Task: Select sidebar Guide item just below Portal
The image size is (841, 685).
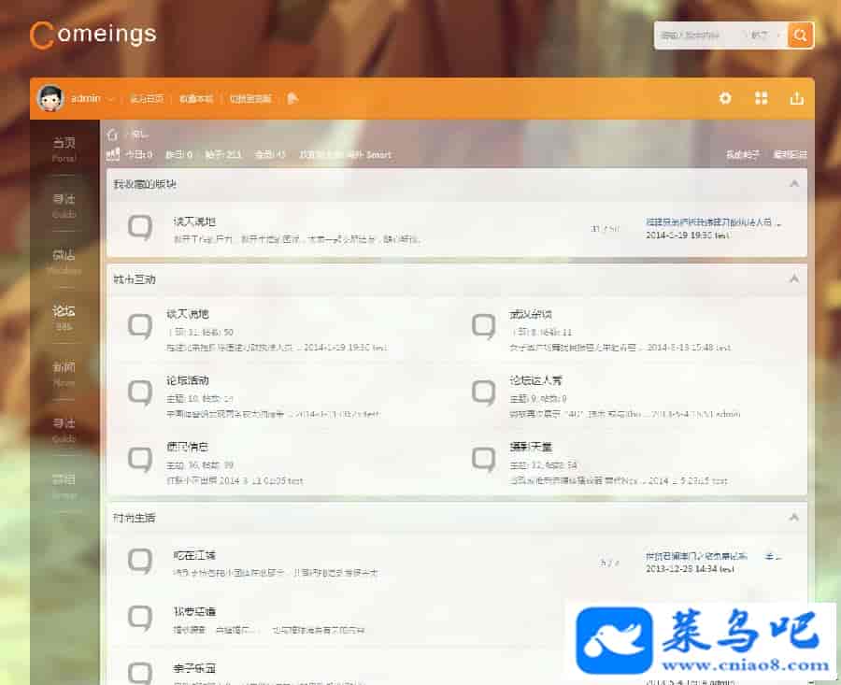Action: click(64, 206)
